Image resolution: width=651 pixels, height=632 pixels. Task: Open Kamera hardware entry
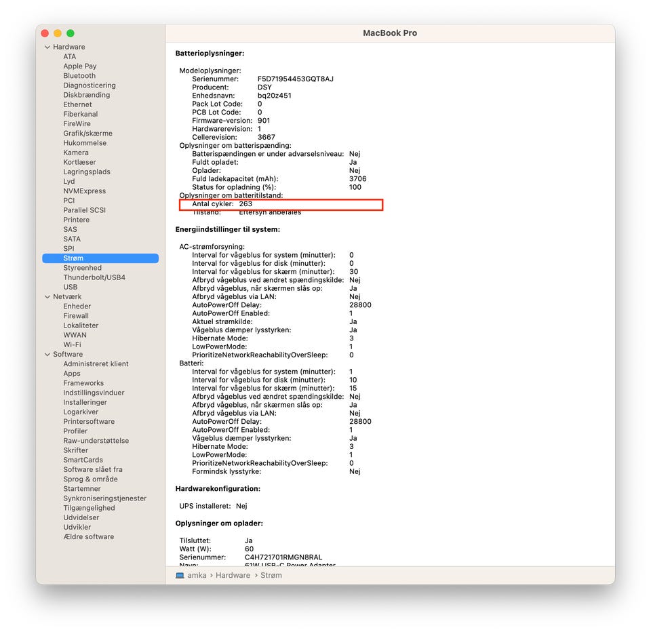tap(75, 153)
